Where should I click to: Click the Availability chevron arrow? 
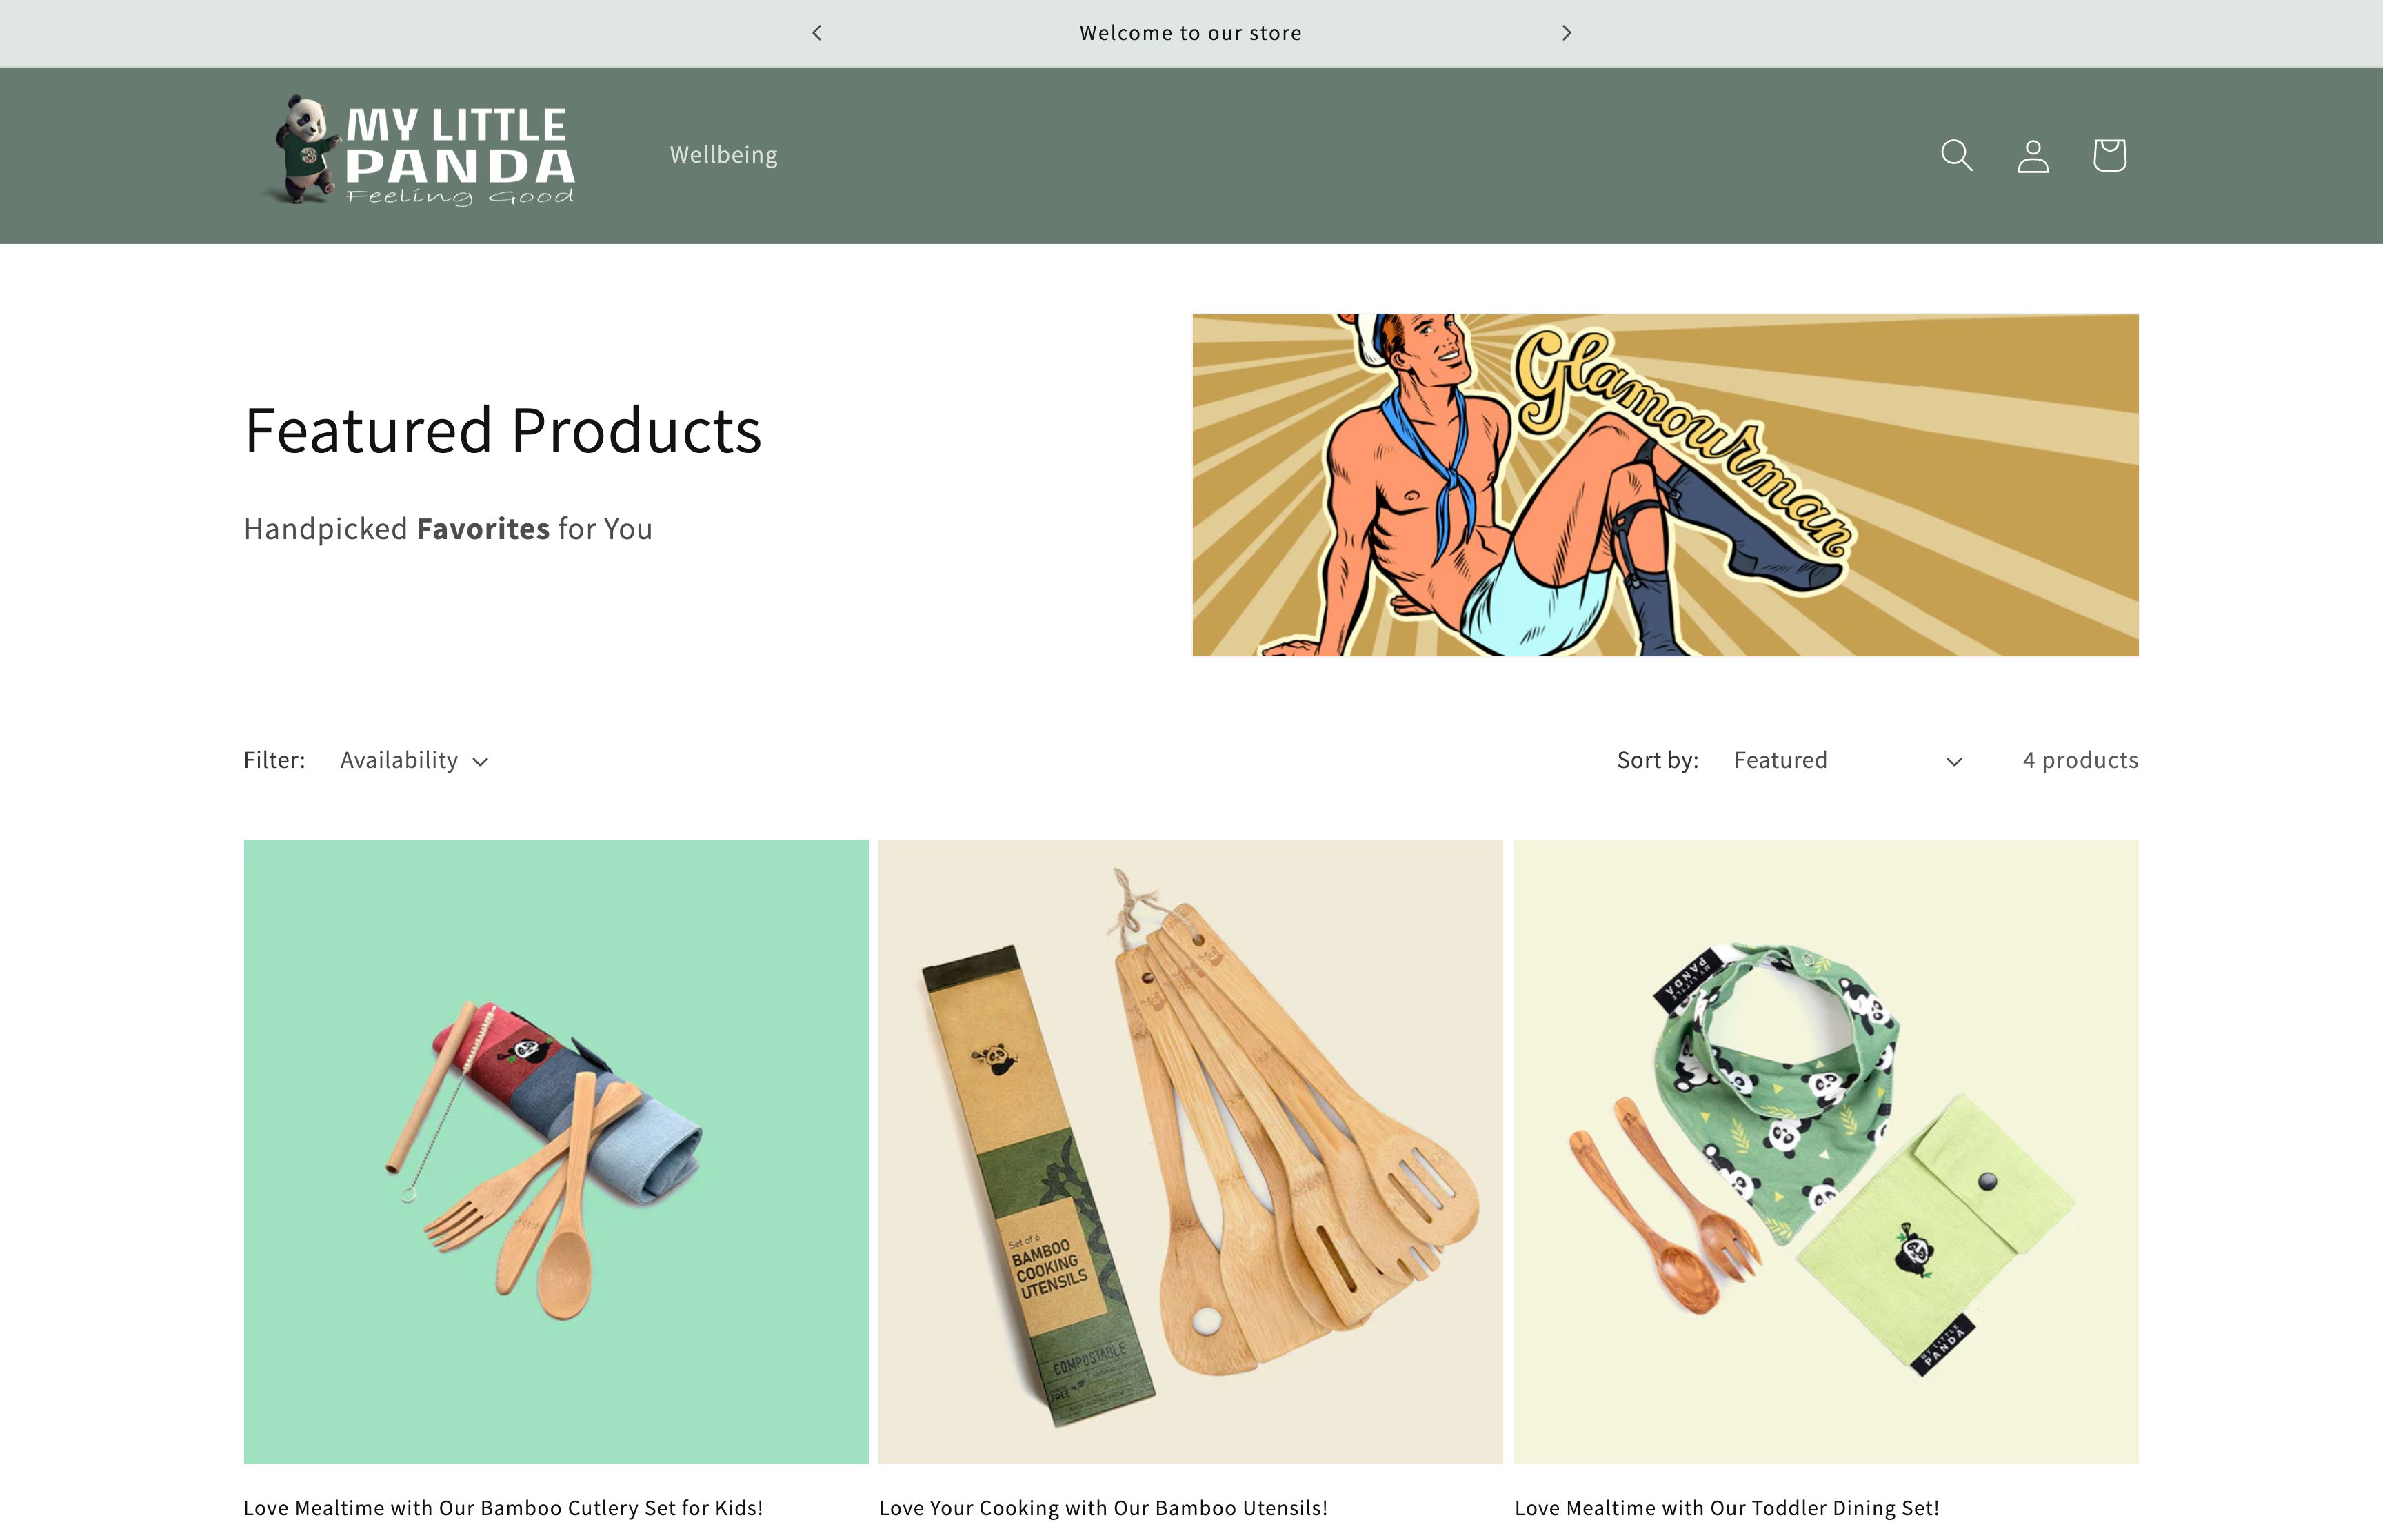coord(481,762)
